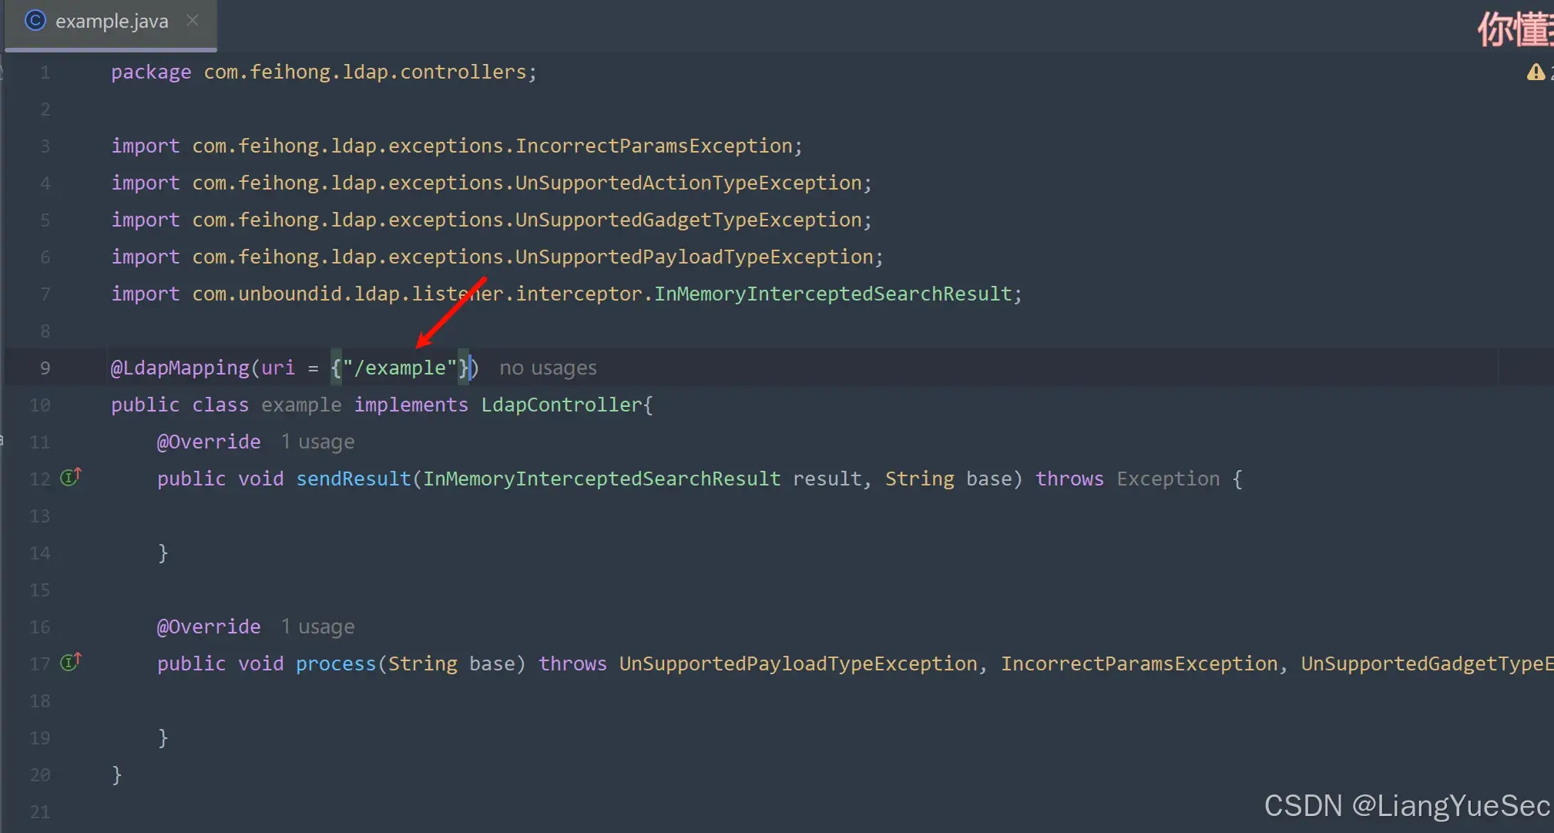This screenshot has height=833, width=1554.
Task: Click the process method name
Action: click(335, 664)
